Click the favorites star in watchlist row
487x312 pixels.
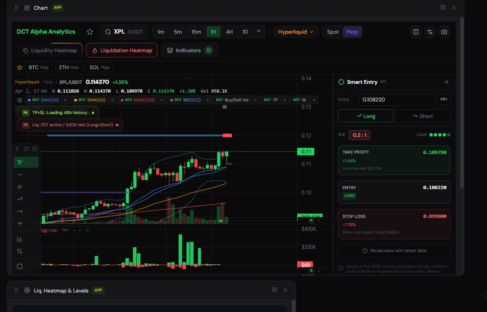[x=20, y=67]
